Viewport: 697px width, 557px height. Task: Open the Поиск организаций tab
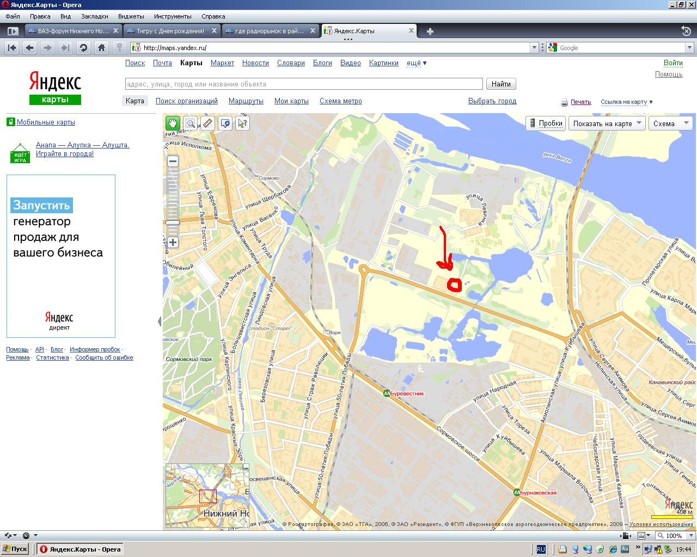[x=187, y=101]
